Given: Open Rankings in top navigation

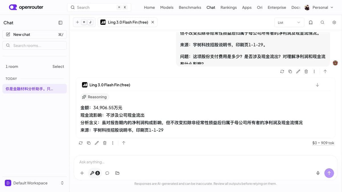Looking at the screenshot, I should coord(229,7).
